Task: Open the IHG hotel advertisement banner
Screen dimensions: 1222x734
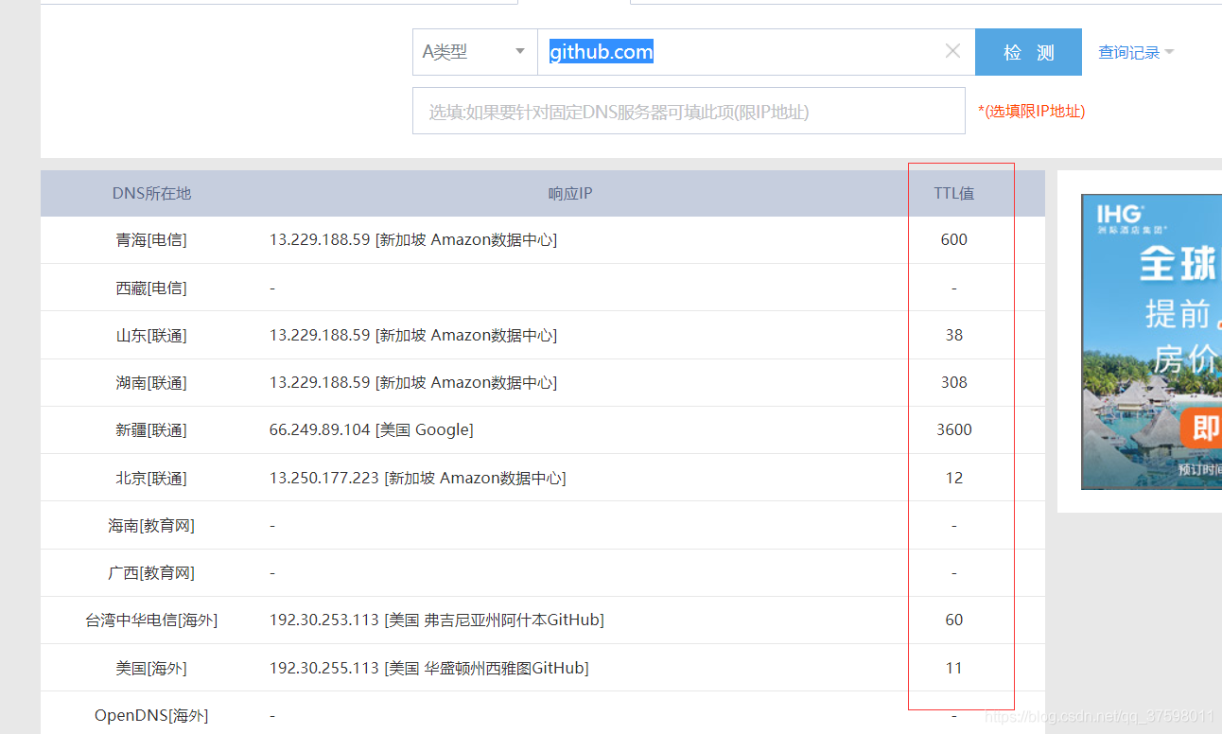Action: coord(1151,341)
